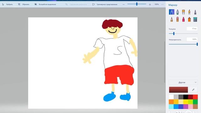Viewport: 201px width, 113px height.
Task: Click the Смешанная реальность toolbar item
Action: (76, 4)
